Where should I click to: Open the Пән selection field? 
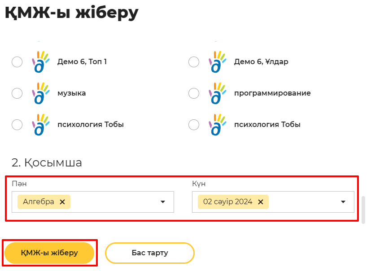point(93,202)
